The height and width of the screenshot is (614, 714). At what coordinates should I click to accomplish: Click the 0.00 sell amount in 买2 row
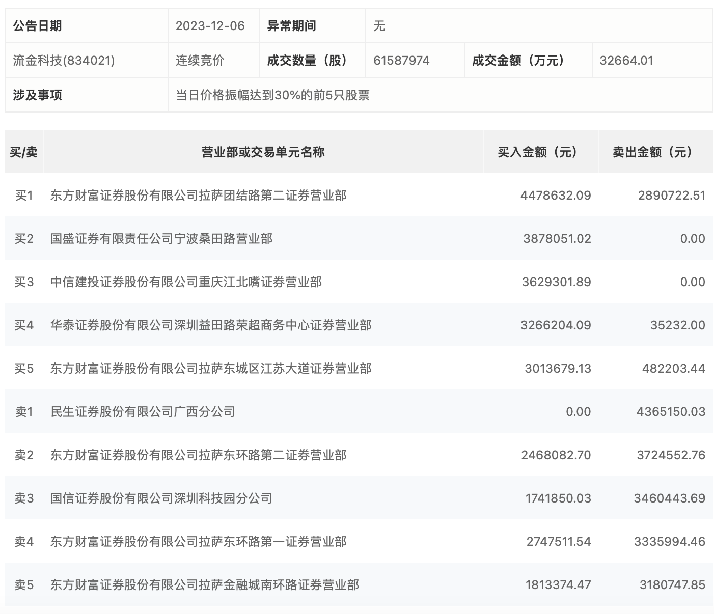point(693,239)
